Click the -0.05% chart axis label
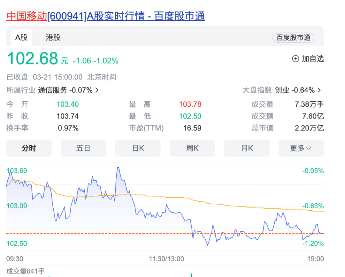 click(313, 171)
